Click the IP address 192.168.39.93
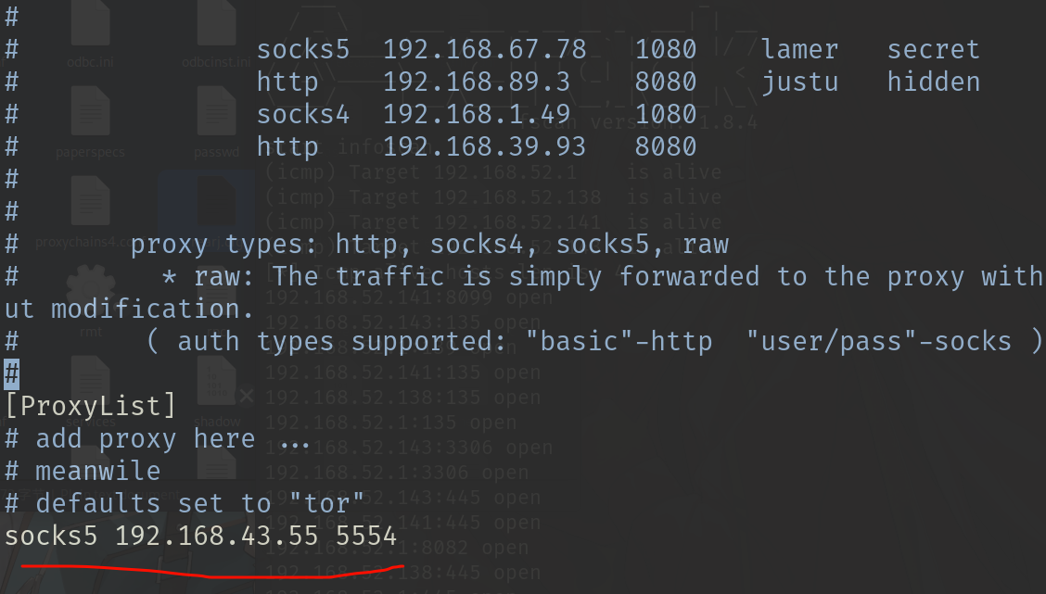Screen dimensions: 1046x594 [x=484, y=146]
